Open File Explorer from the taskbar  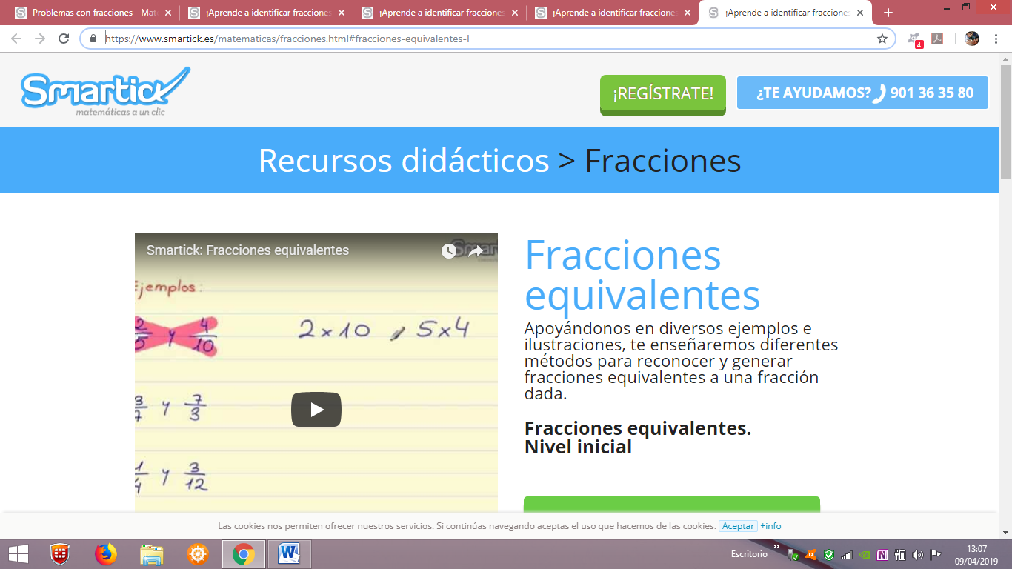point(152,554)
